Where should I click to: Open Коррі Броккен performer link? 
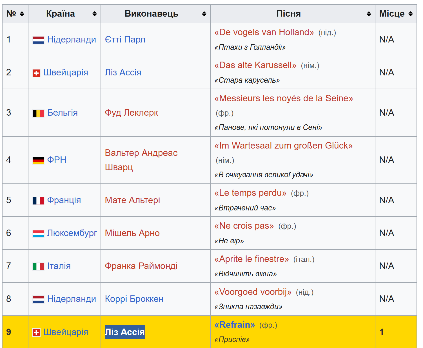coord(134,299)
